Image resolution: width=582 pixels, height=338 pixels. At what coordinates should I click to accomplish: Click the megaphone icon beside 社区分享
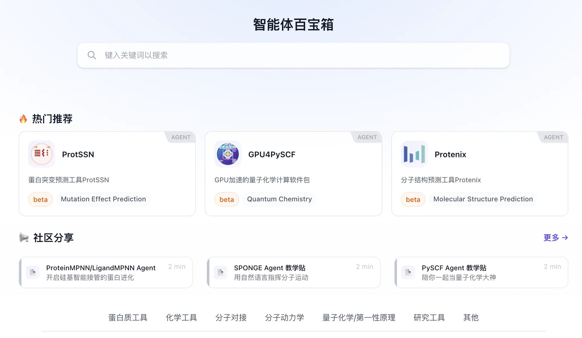24,238
